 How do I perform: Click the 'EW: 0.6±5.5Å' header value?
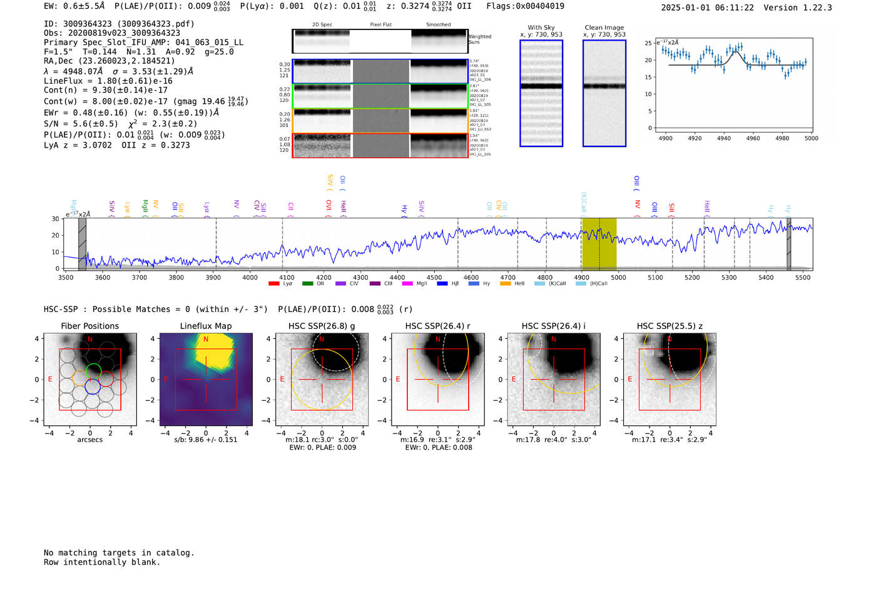point(74,6)
